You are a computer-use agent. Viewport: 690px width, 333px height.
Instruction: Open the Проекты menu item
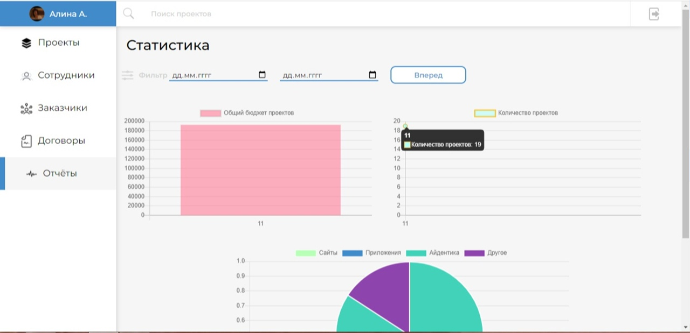coord(58,43)
